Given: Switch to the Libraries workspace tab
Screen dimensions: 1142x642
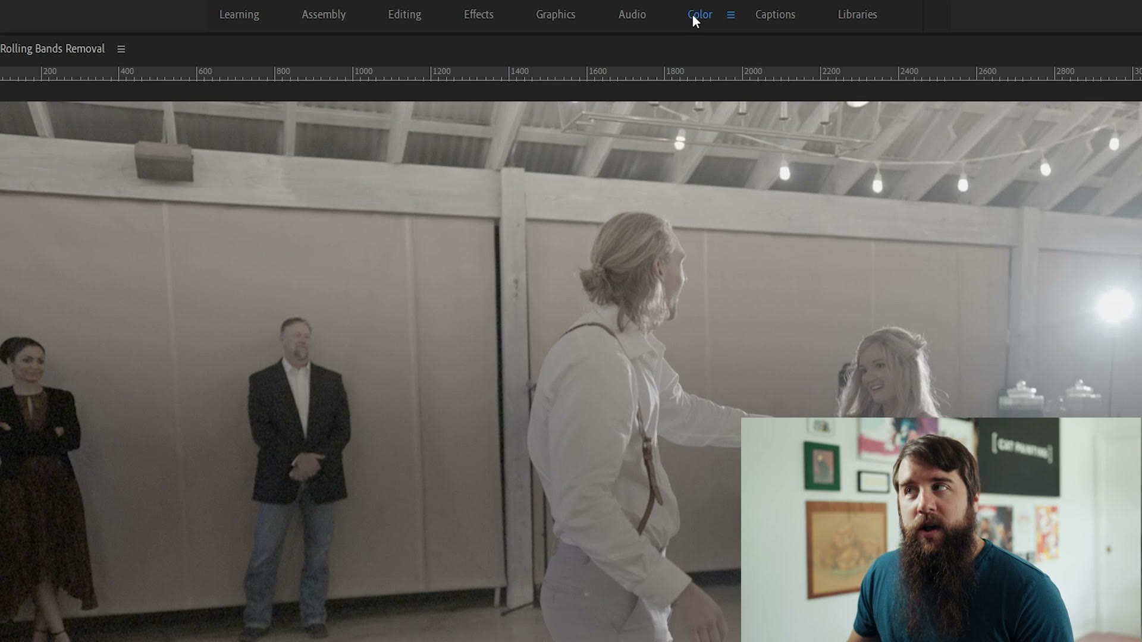Looking at the screenshot, I should [857, 15].
